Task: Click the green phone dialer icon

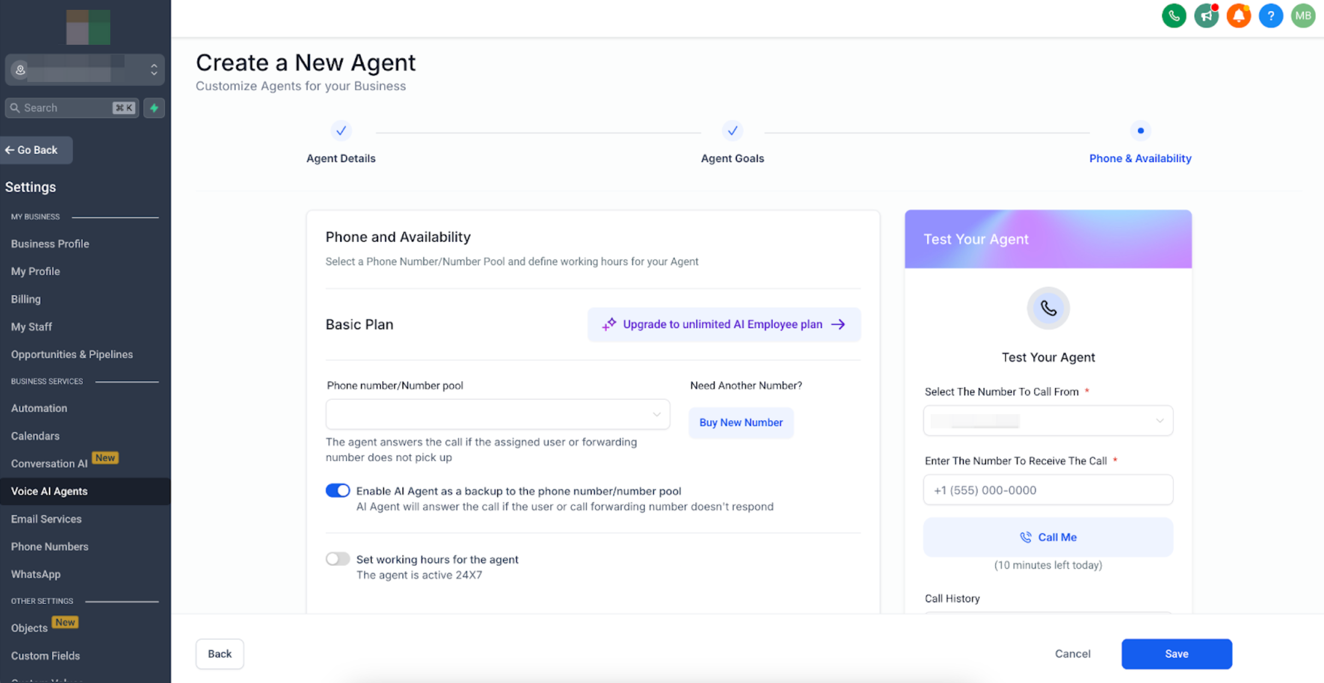Action: 1173,15
